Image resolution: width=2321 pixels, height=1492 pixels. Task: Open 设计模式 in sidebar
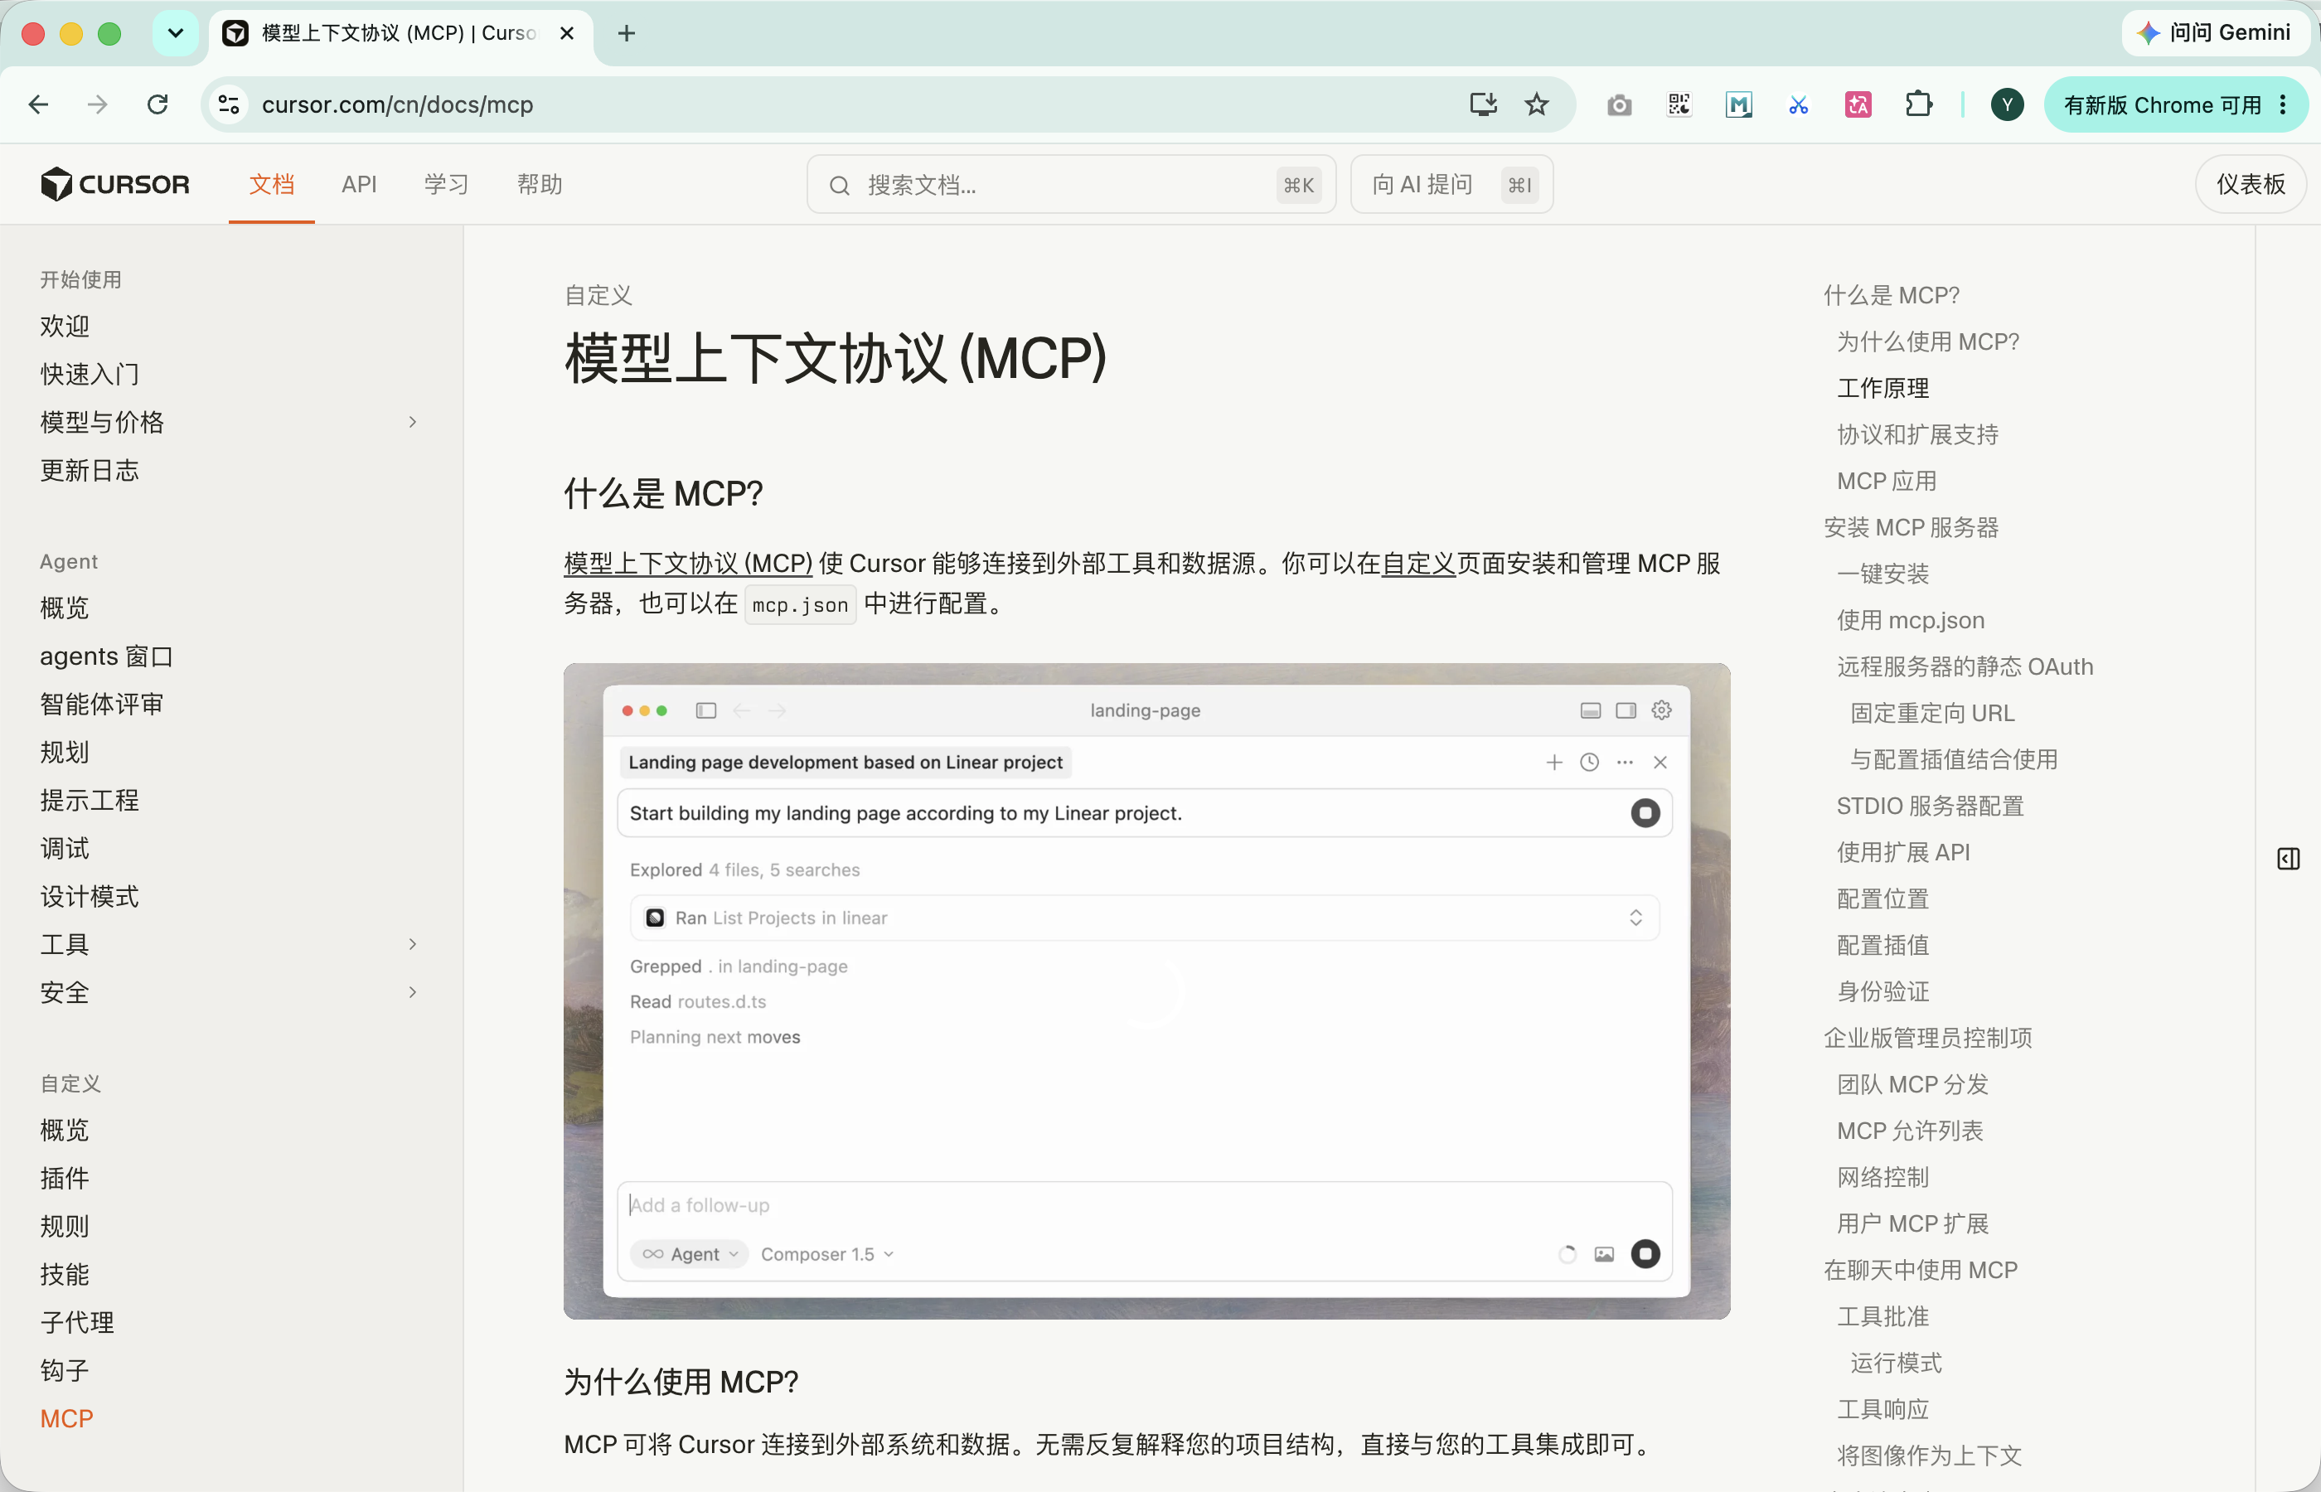(90, 896)
